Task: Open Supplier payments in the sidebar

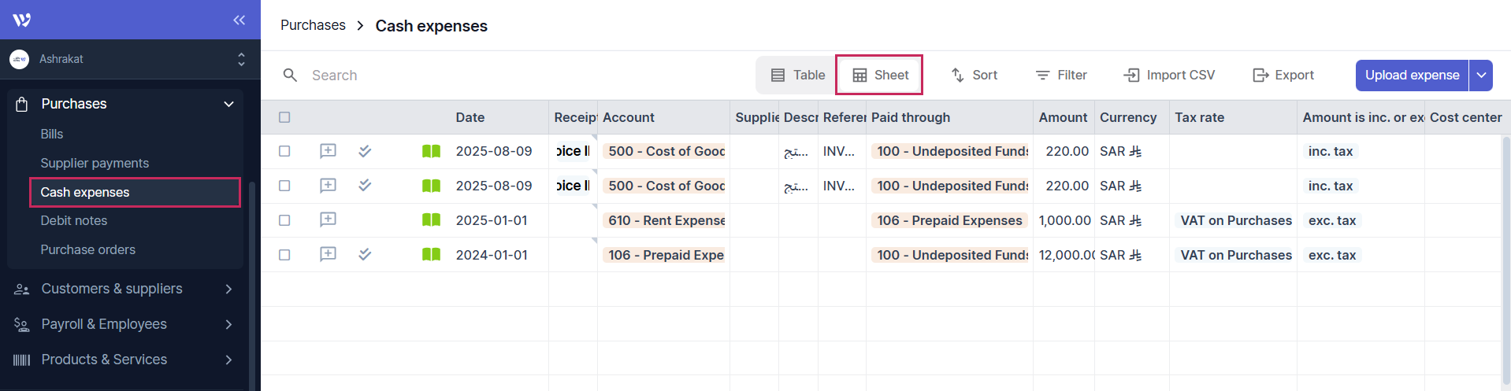Action: (x=95, y=163)
